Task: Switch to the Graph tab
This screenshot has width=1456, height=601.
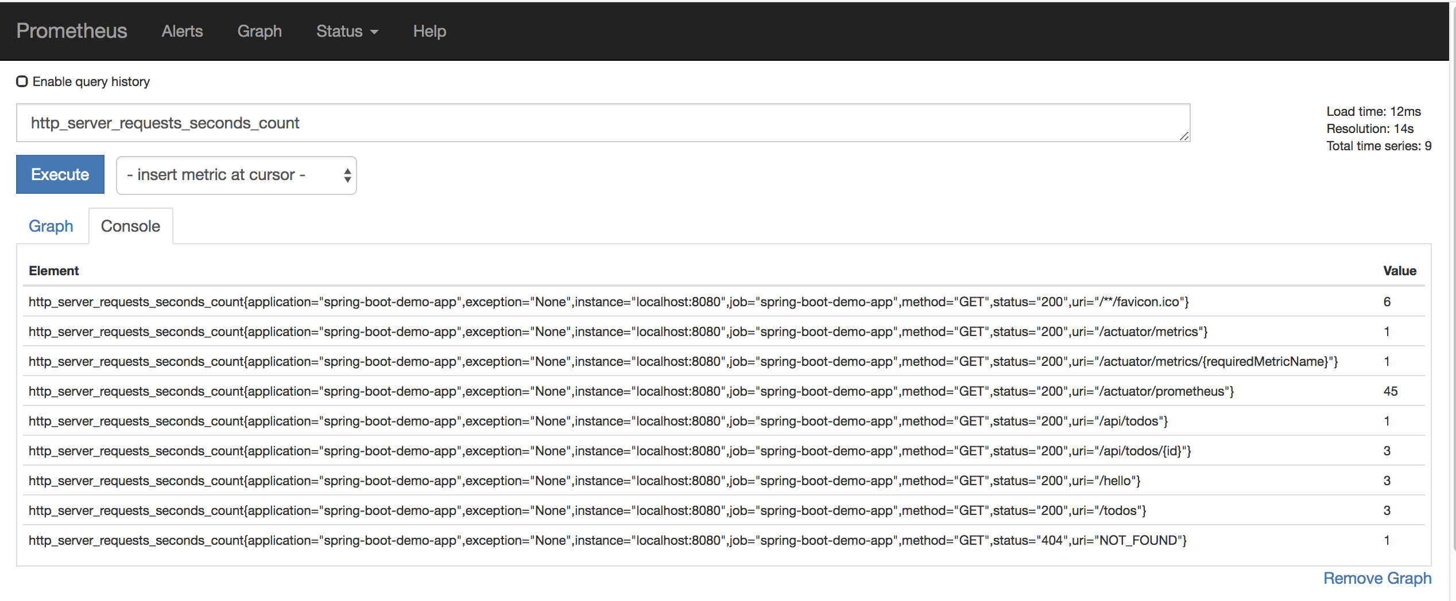Action: click(x=51, y=226)
